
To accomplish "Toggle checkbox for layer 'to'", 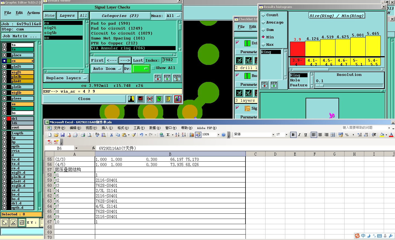I will (4, 45).
